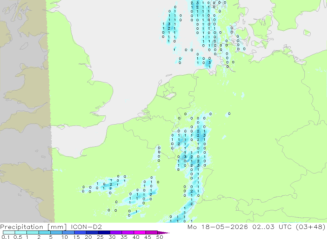
Task: Click the 'ICON-D2' model name label
Action: click(86, 227)
